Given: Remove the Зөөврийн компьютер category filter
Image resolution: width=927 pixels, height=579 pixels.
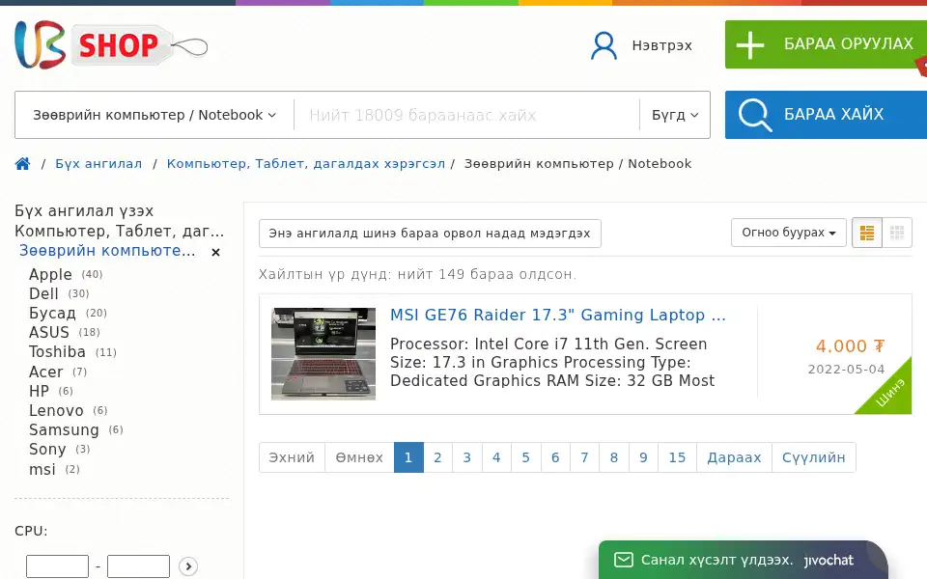Looking at the screenshot, I should (215, 252).
